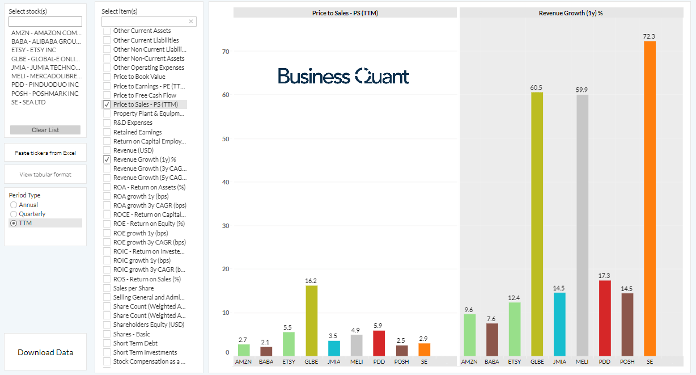Check the Other Current Assets box
Viewport: 696px width, 375px height.
pyautogui.click(x=107, y=31)
